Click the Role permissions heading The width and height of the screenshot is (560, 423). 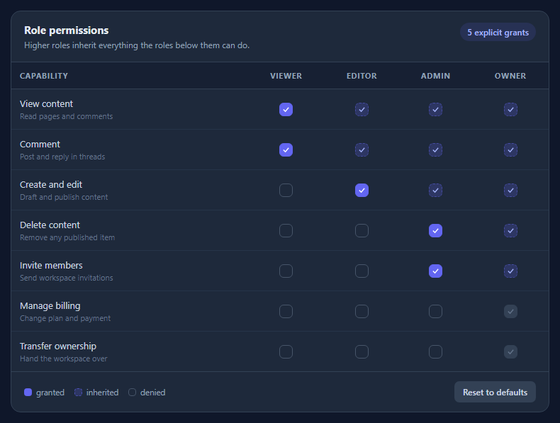tap(66, 30)
